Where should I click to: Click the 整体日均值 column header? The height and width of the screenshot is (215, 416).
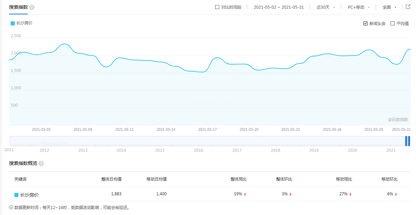pos(111,179)
